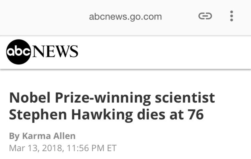This screenshot has height=159, width=251.
Task: Click the 'Stephen Hawking' name in headline
Action: 71,114
